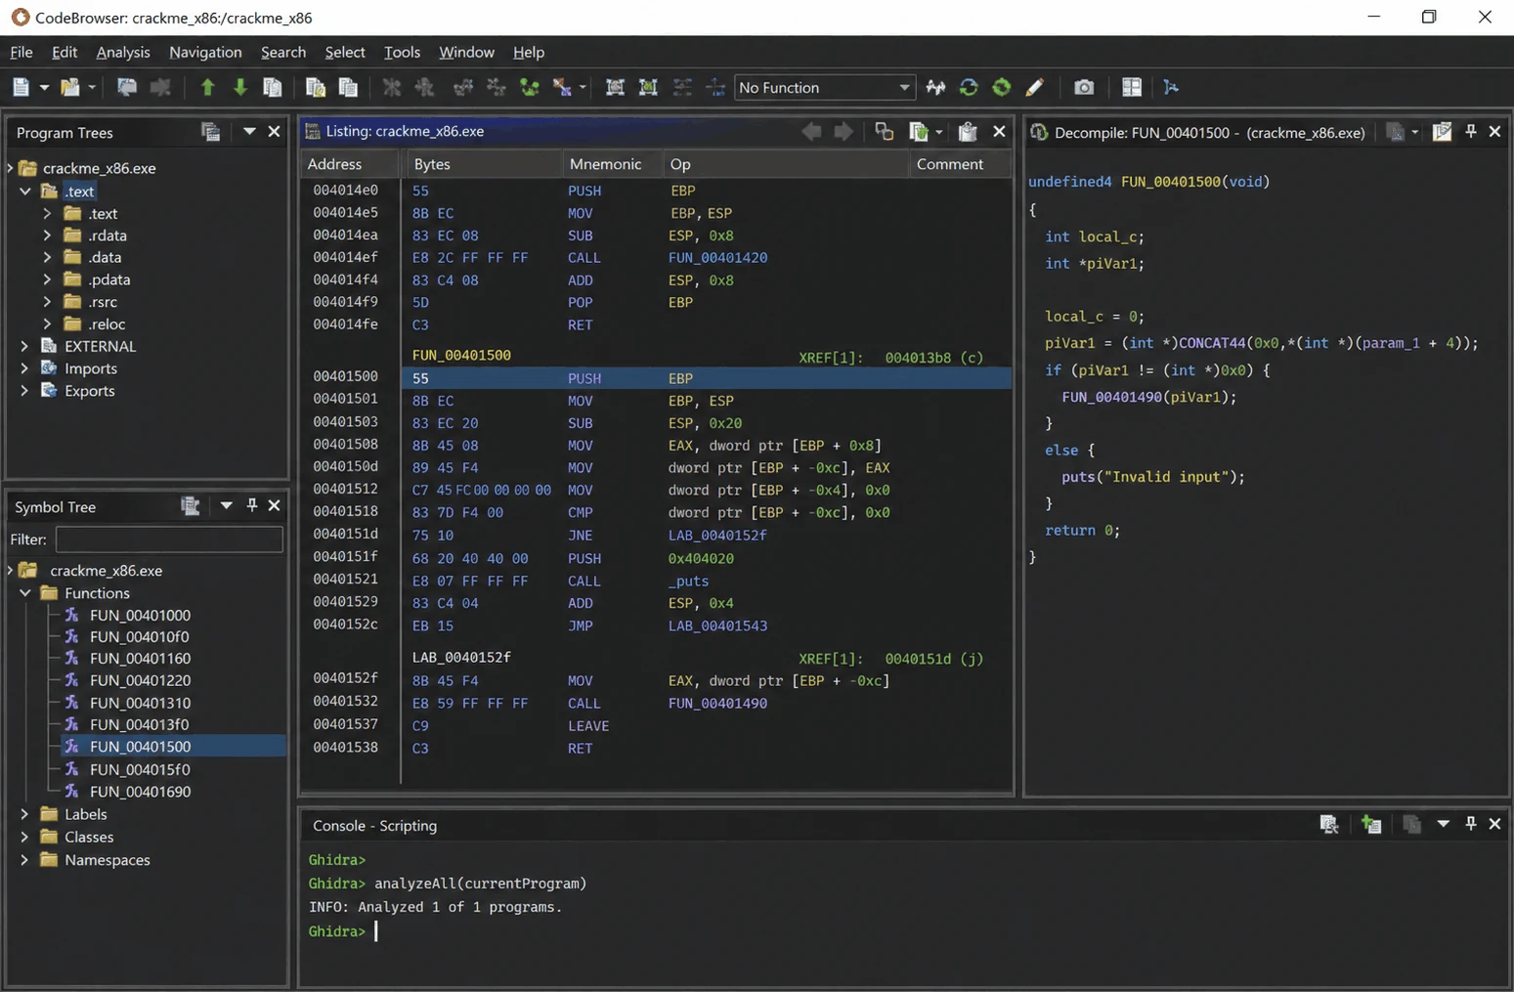Open the Navigation menu
The height and width of the screenshot is (992, 1514).
point(205,52)
